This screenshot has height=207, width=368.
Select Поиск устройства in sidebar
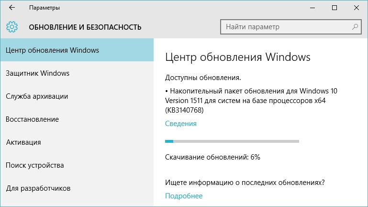tap(77, 165)
